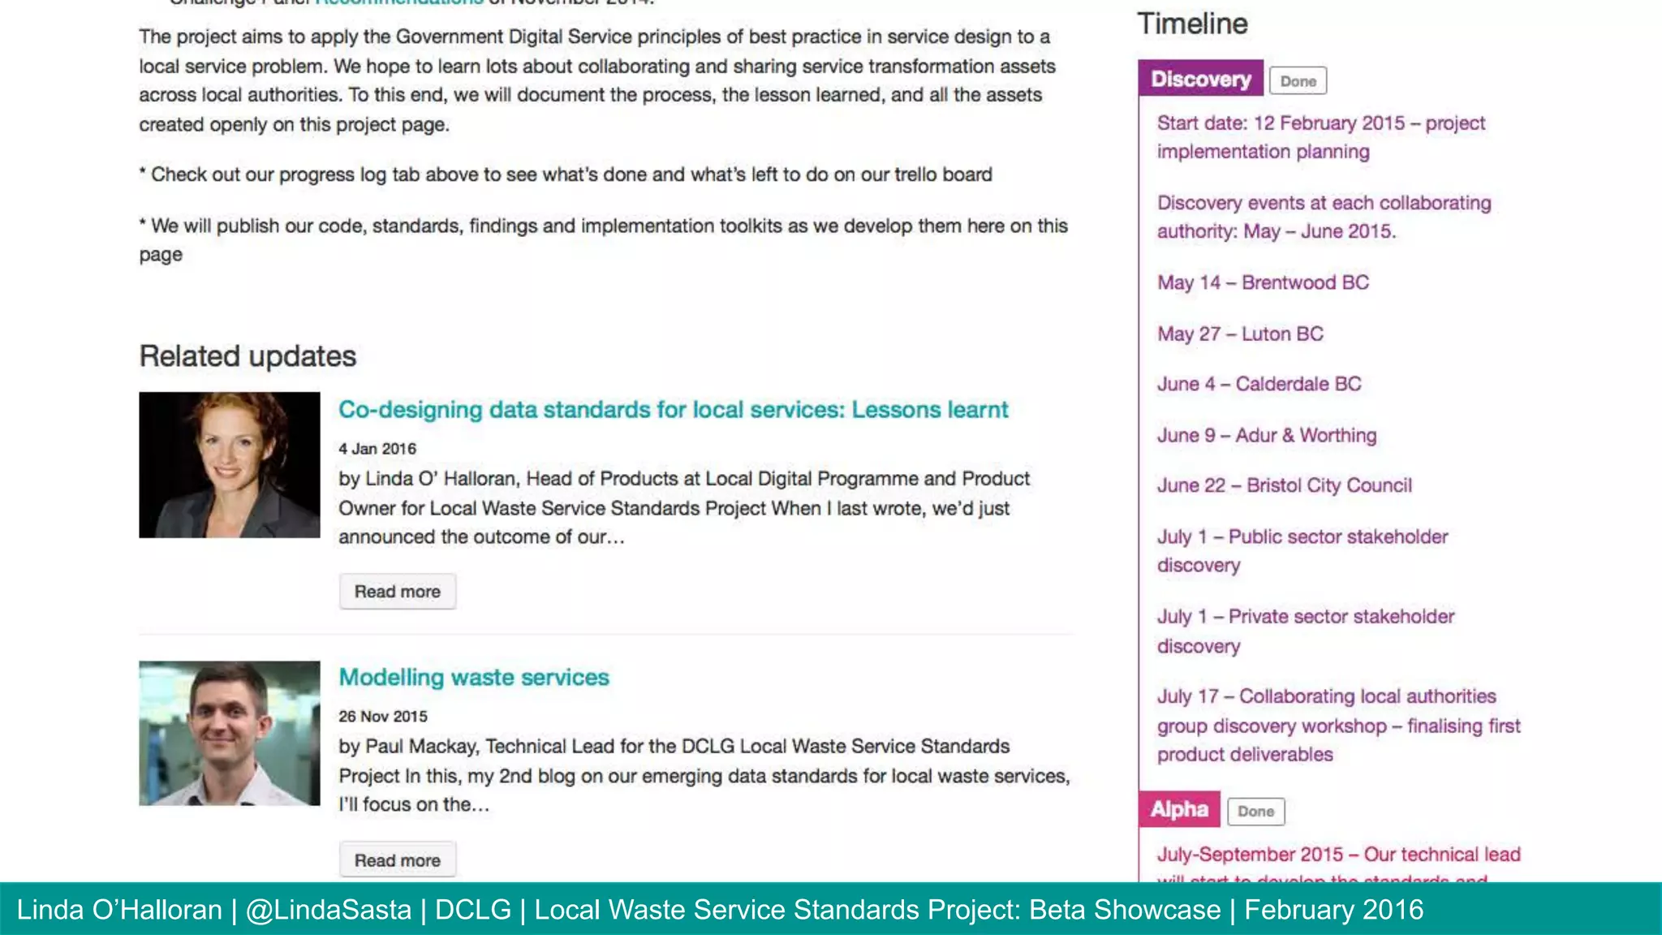Click 'Discovery events at each collaborating authority' text

pyautogui.click(x=1324, y=217)
